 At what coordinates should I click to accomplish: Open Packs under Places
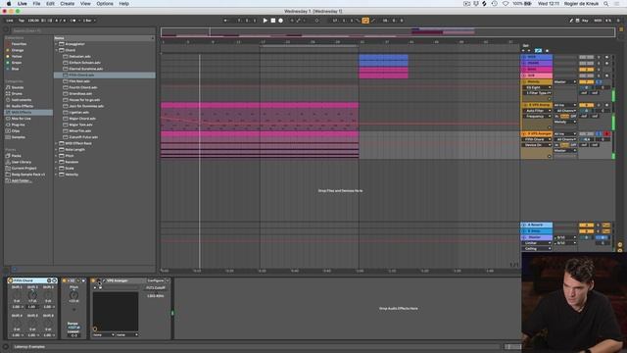click(x=16, y=156)
